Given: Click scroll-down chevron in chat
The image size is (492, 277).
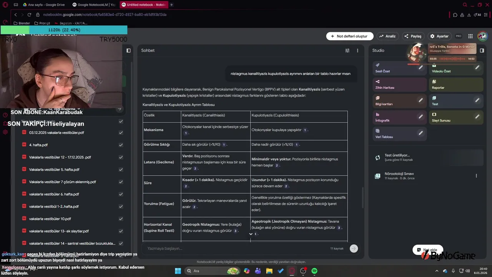Looking at the screenshot, I should 251,234.
